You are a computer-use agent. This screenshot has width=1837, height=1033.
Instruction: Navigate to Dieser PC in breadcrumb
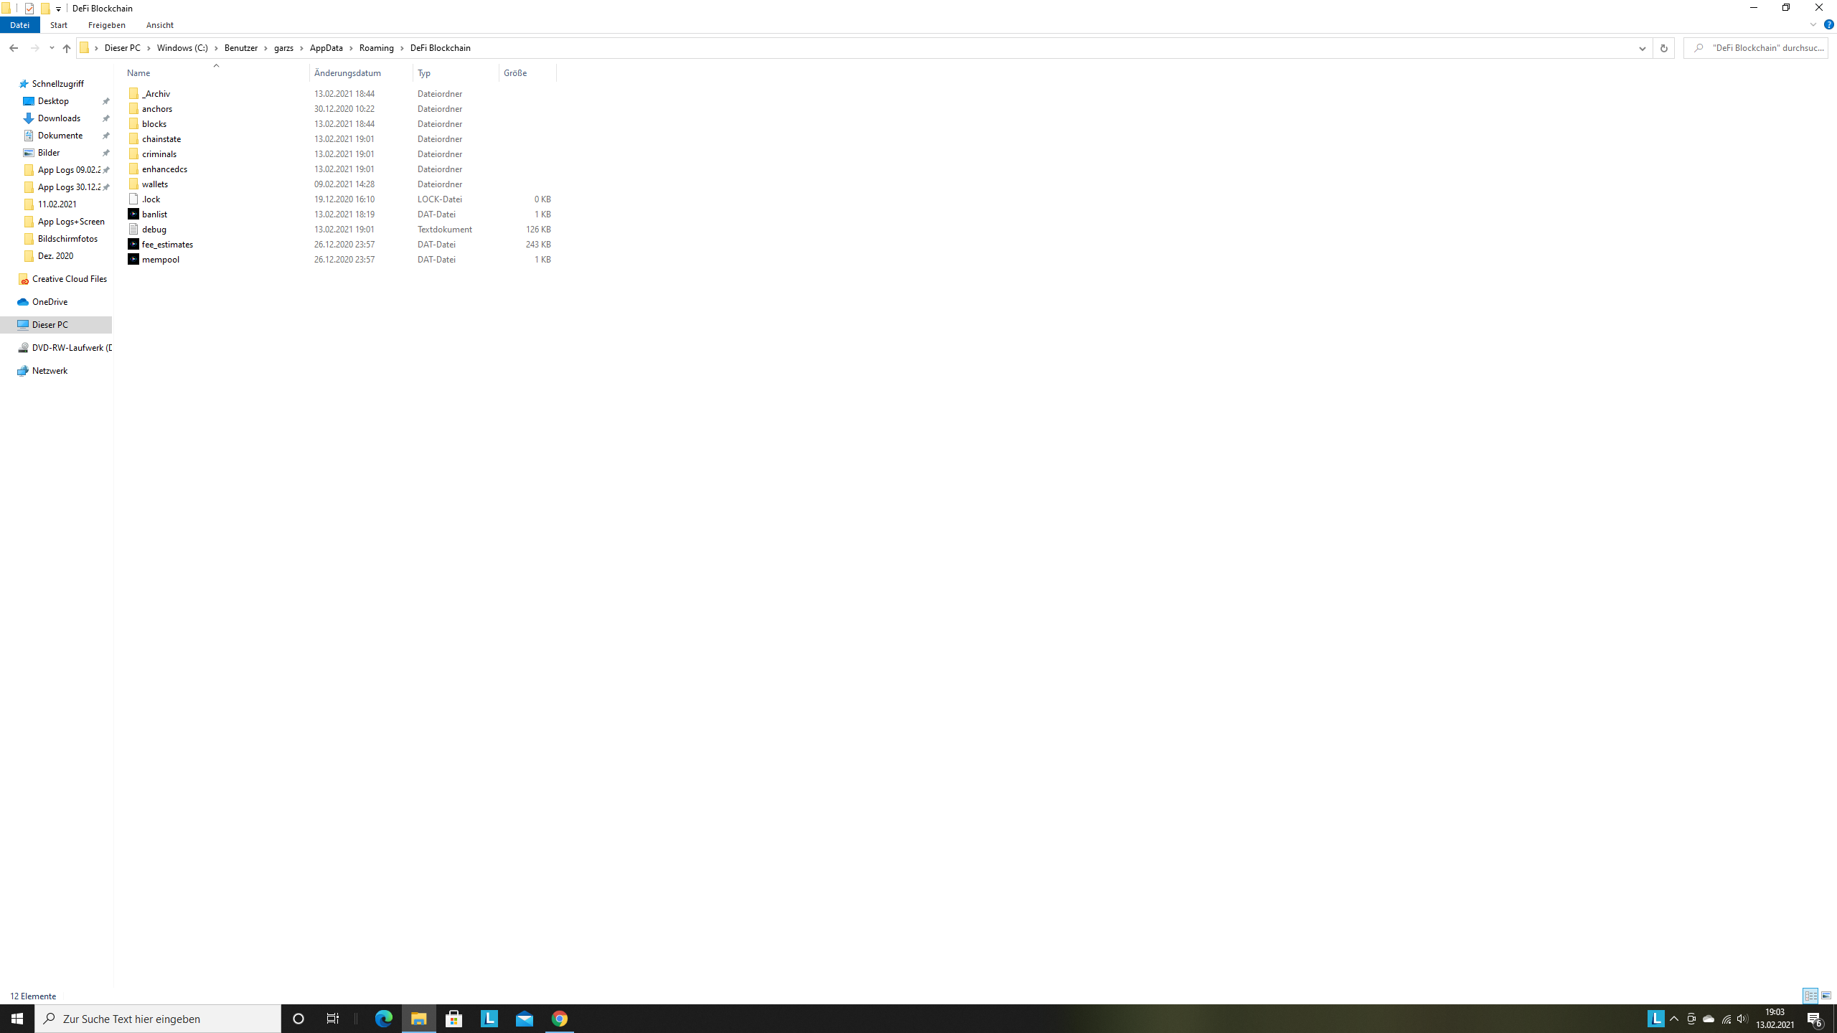[122, 48]
